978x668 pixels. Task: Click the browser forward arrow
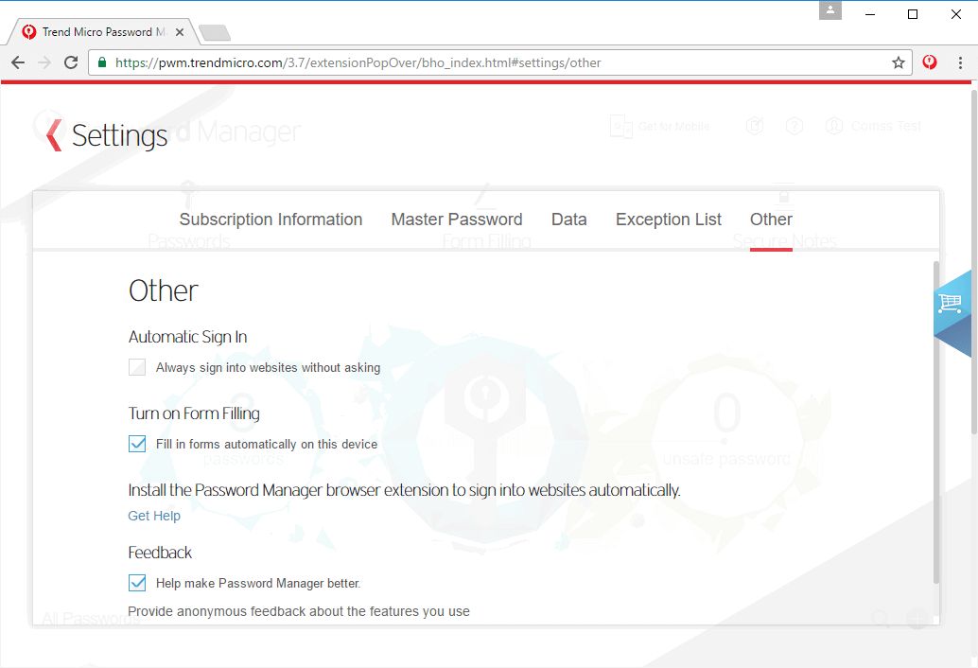[44, 62]
